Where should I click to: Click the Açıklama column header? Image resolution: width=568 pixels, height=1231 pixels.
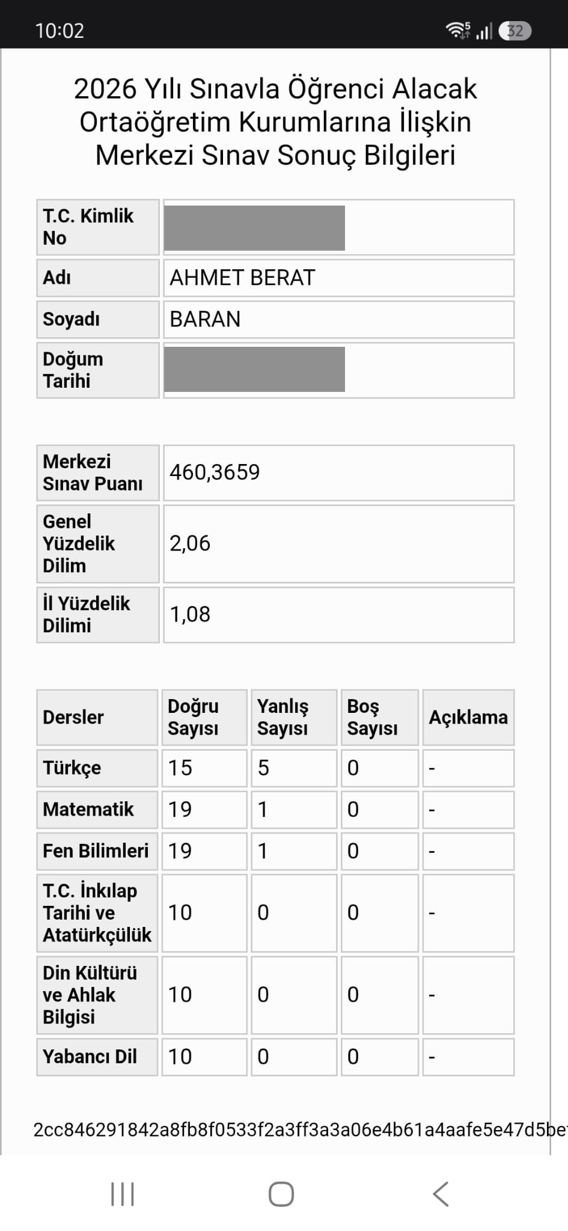click(468, 717)
